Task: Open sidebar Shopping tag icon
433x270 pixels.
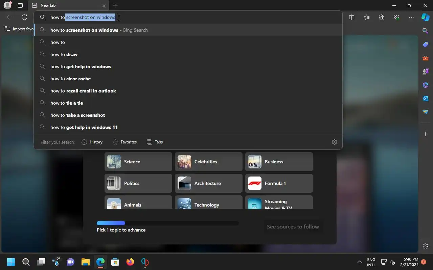Action: click(x=426, y=45)
